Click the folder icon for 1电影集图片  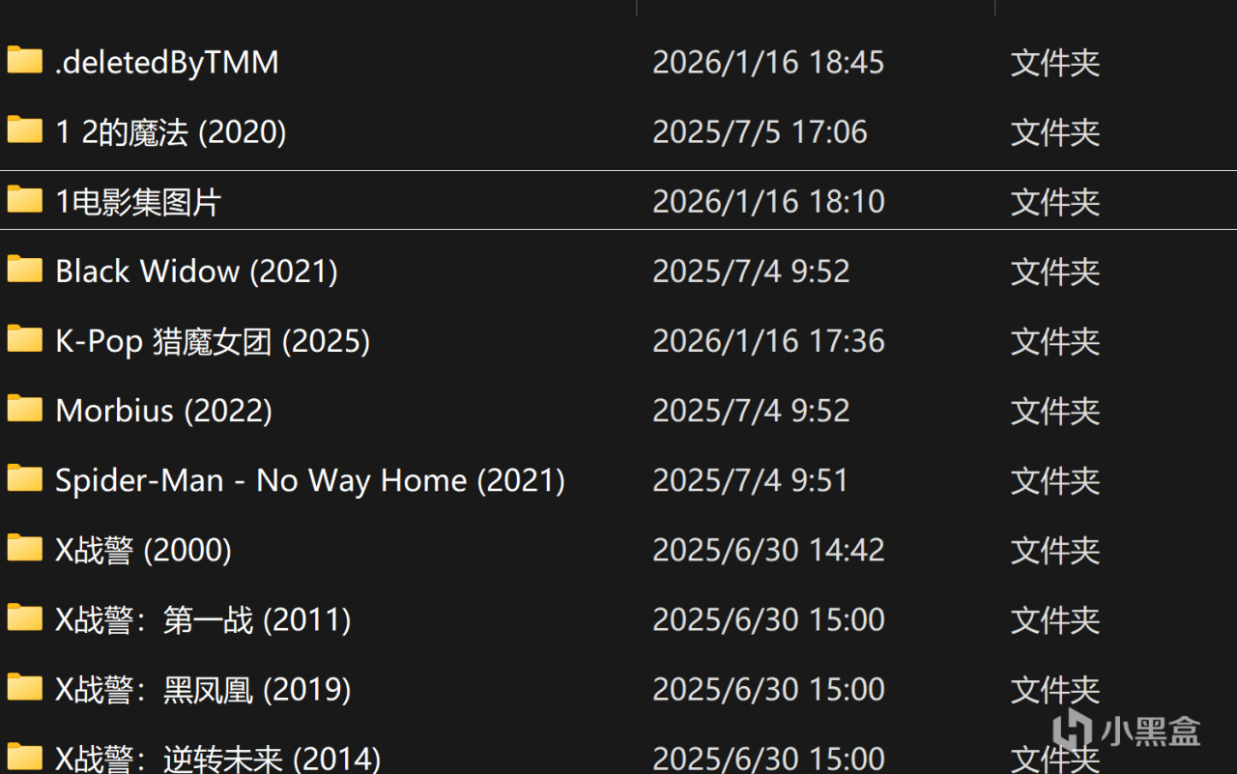coord(24,201)
